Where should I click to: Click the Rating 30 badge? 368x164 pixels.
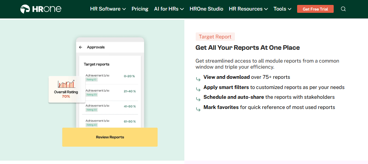tap(92, 110)
